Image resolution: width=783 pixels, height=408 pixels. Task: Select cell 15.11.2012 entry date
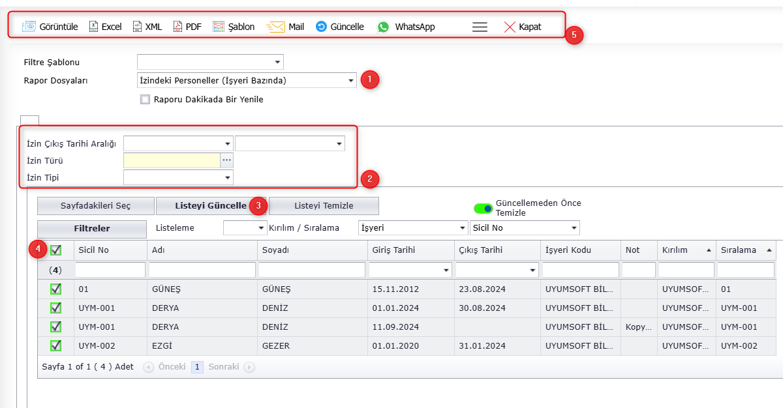pos(410,289)
